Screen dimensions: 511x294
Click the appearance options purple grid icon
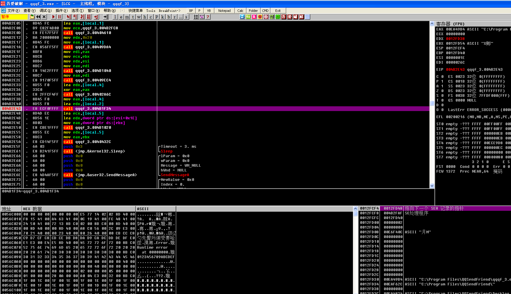202,17
